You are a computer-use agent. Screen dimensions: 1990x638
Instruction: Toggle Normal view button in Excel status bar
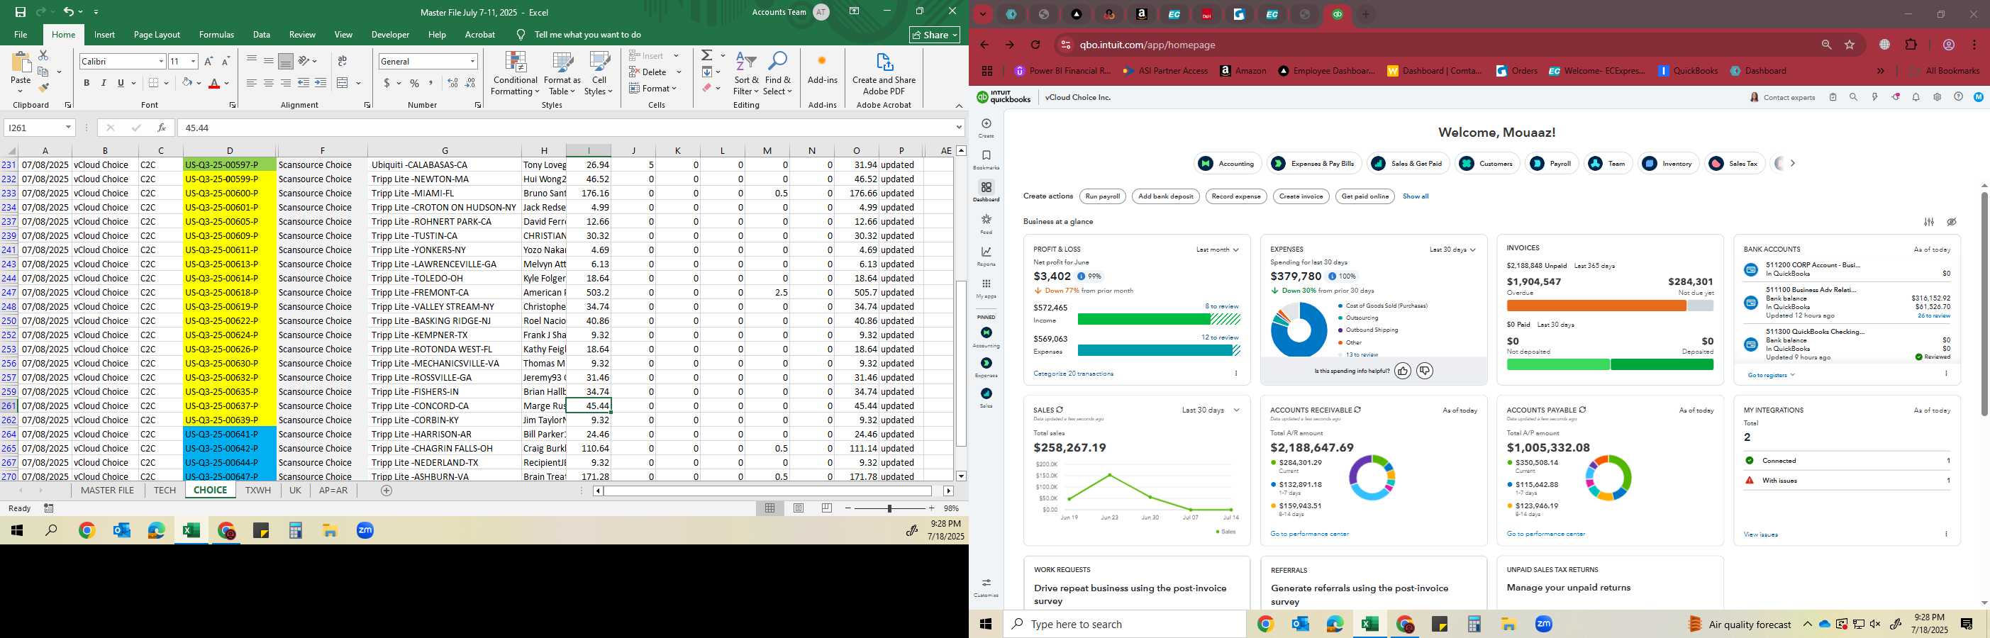coord(769,508)
